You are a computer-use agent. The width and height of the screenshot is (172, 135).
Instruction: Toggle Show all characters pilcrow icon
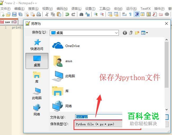[130, 14]
